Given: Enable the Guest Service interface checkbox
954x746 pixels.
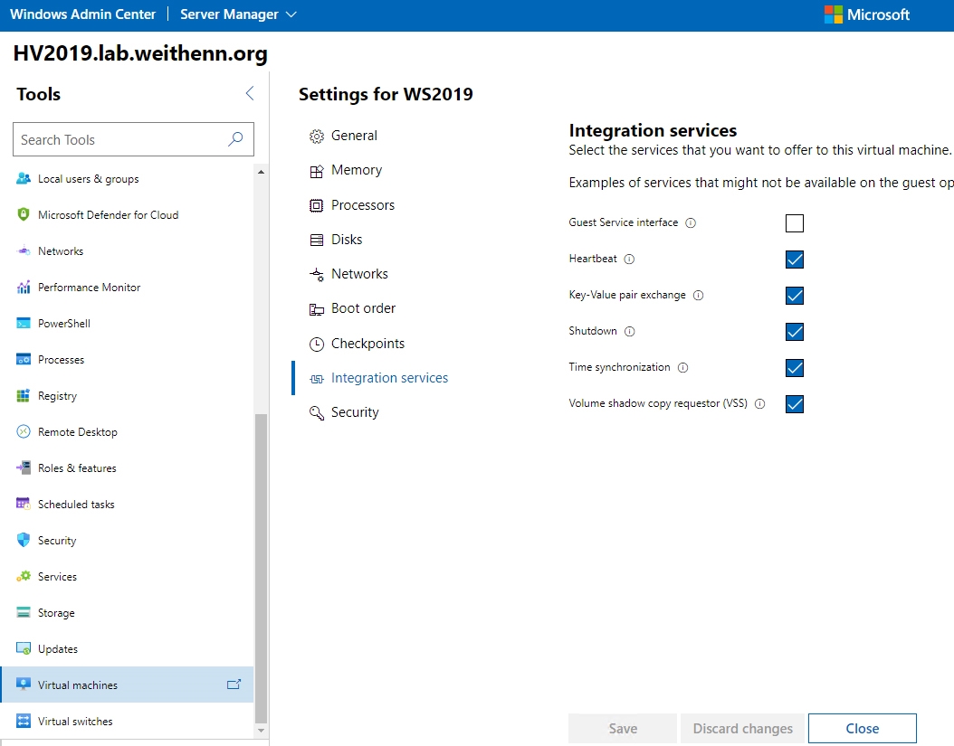Looking at the screenshot, I should click(x=795, y=223).
